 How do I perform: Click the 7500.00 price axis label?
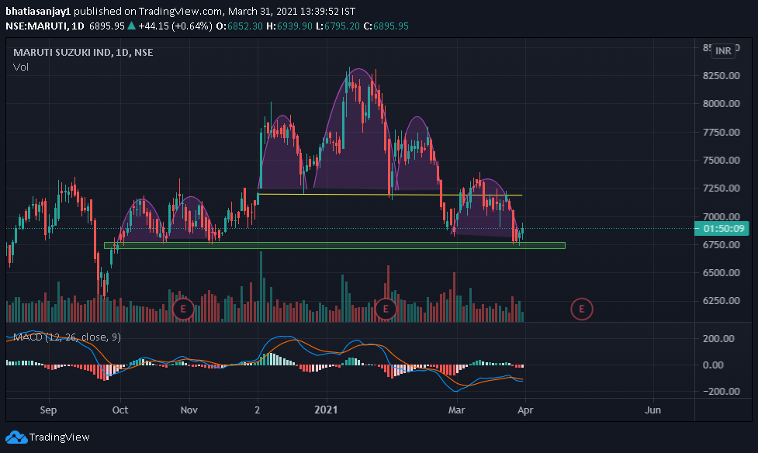[722, 160]
